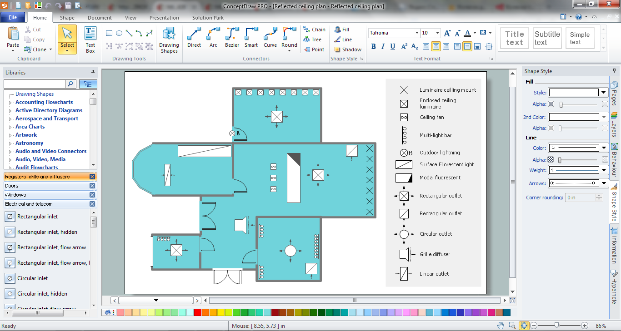Click the library search magnifier icon
Viewport: 621px width, 331px height.
(71, 84)
